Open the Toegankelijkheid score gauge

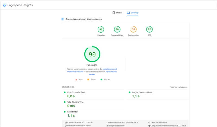[117, 29]
